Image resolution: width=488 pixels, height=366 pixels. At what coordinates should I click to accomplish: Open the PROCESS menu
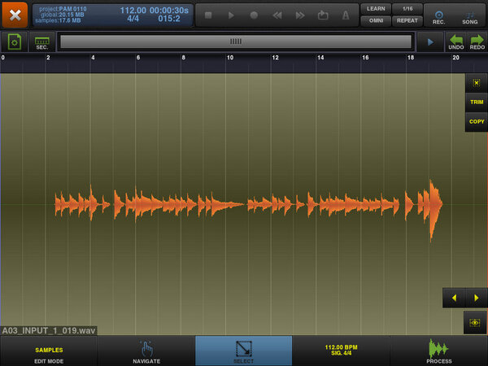(438, 351)
